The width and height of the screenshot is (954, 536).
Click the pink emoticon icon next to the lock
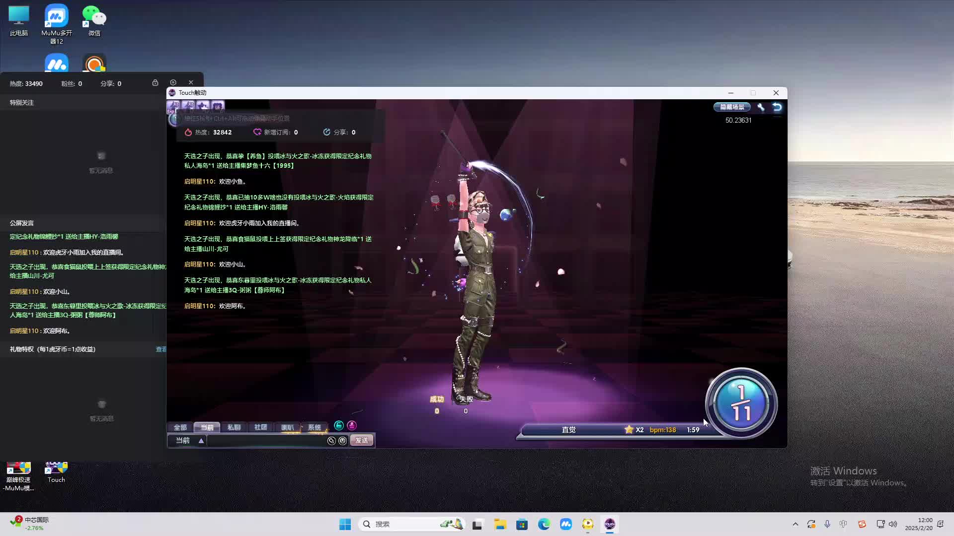[x=352, y=426]
